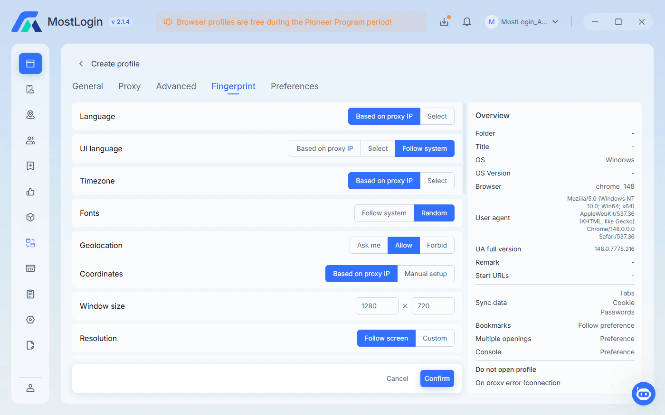The image size is (665, 415).
Task: Open the user account icon at sidebar bottom
Action: (30, 388)
